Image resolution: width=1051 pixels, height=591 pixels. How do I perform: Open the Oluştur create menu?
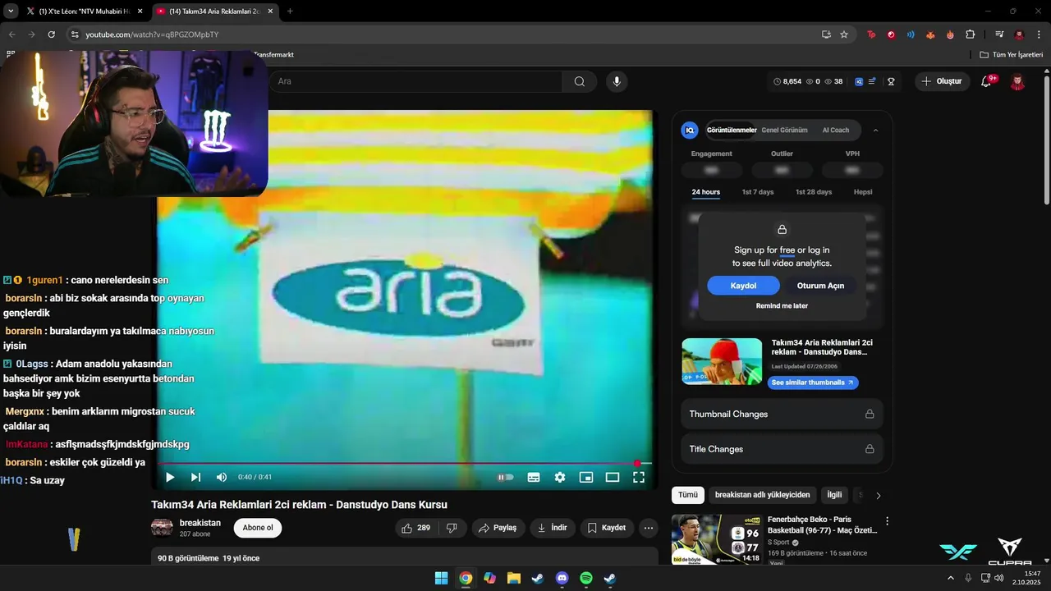943,81
